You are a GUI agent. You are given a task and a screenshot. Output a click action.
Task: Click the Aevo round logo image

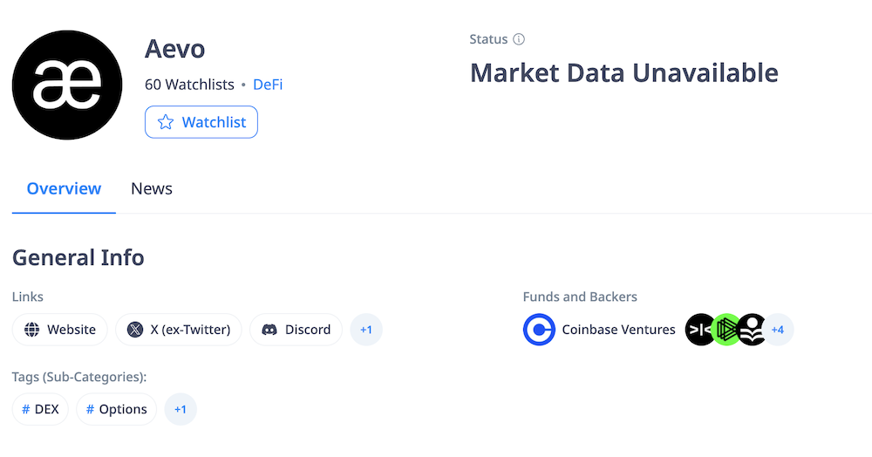pos(68,84)
